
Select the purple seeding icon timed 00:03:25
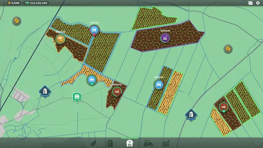coord(165,38)
